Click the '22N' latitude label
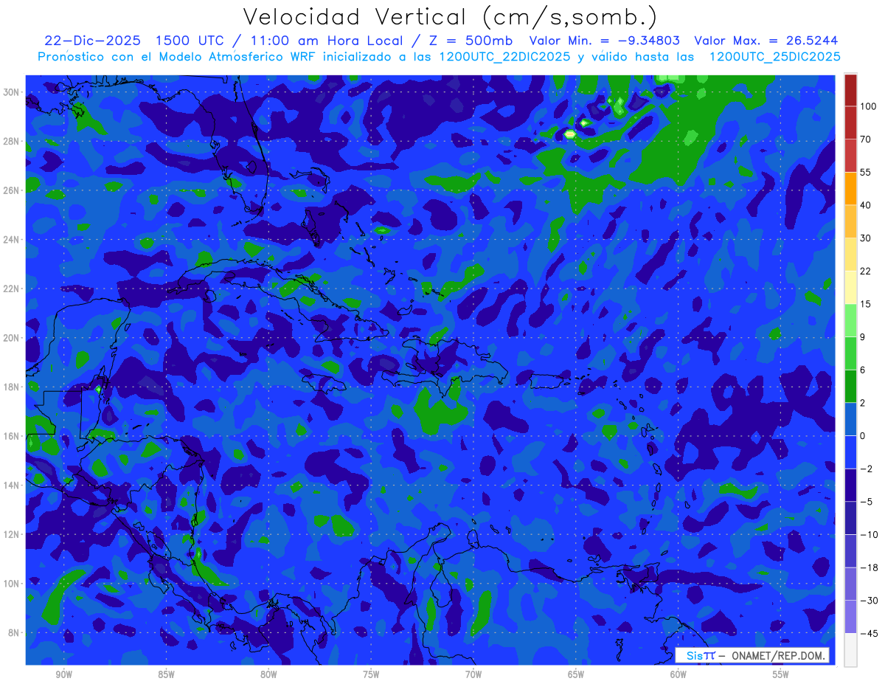Viewport: 885px width, 684px height. click(x=13, y=289)
